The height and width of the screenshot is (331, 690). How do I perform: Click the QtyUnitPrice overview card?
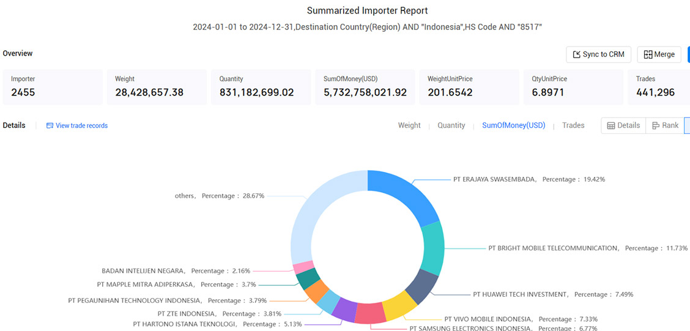[x=573, y=87]
